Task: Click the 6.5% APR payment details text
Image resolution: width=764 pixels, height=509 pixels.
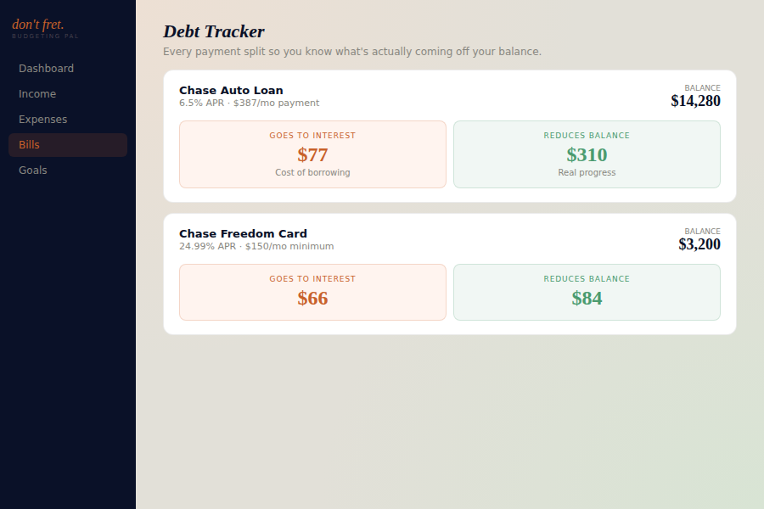Action: (x=248, y=103)
